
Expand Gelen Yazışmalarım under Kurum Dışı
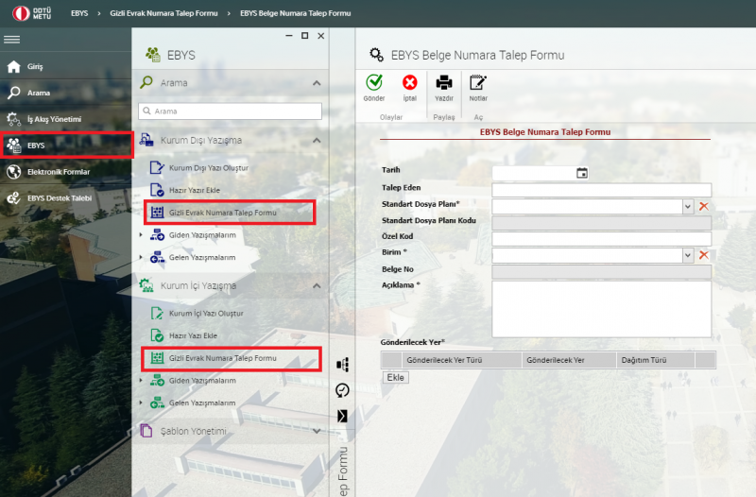coord(141,257)
